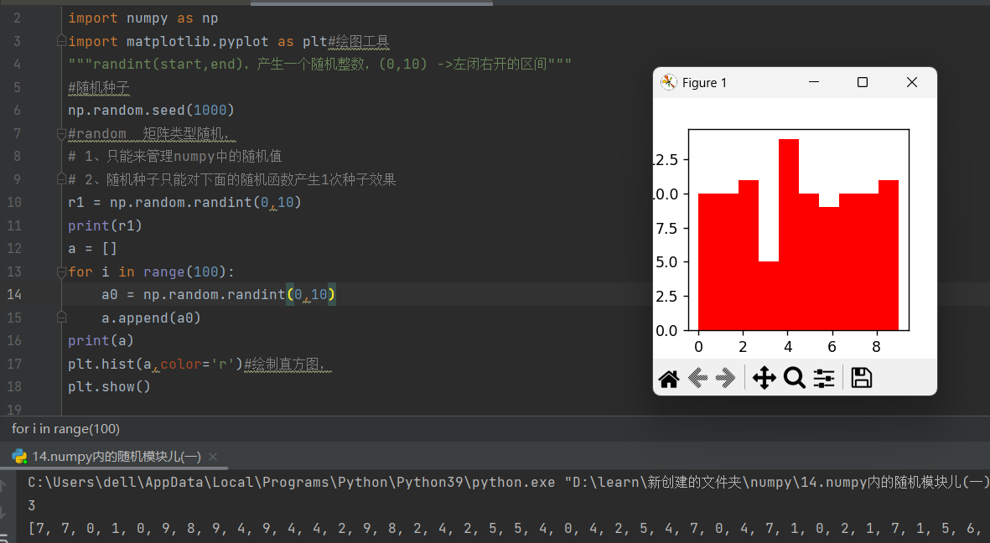
Task: Click the Figure 1 window title text
Action: [x=705, y=83]
